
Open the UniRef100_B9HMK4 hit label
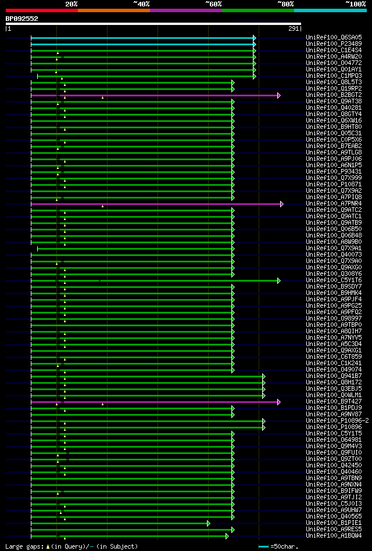coord(334,293)
